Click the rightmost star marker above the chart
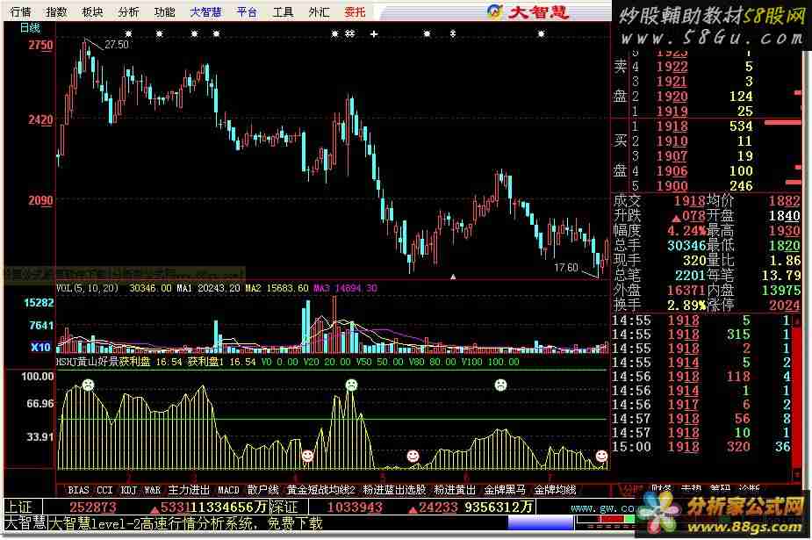 [x=541, y=34]
